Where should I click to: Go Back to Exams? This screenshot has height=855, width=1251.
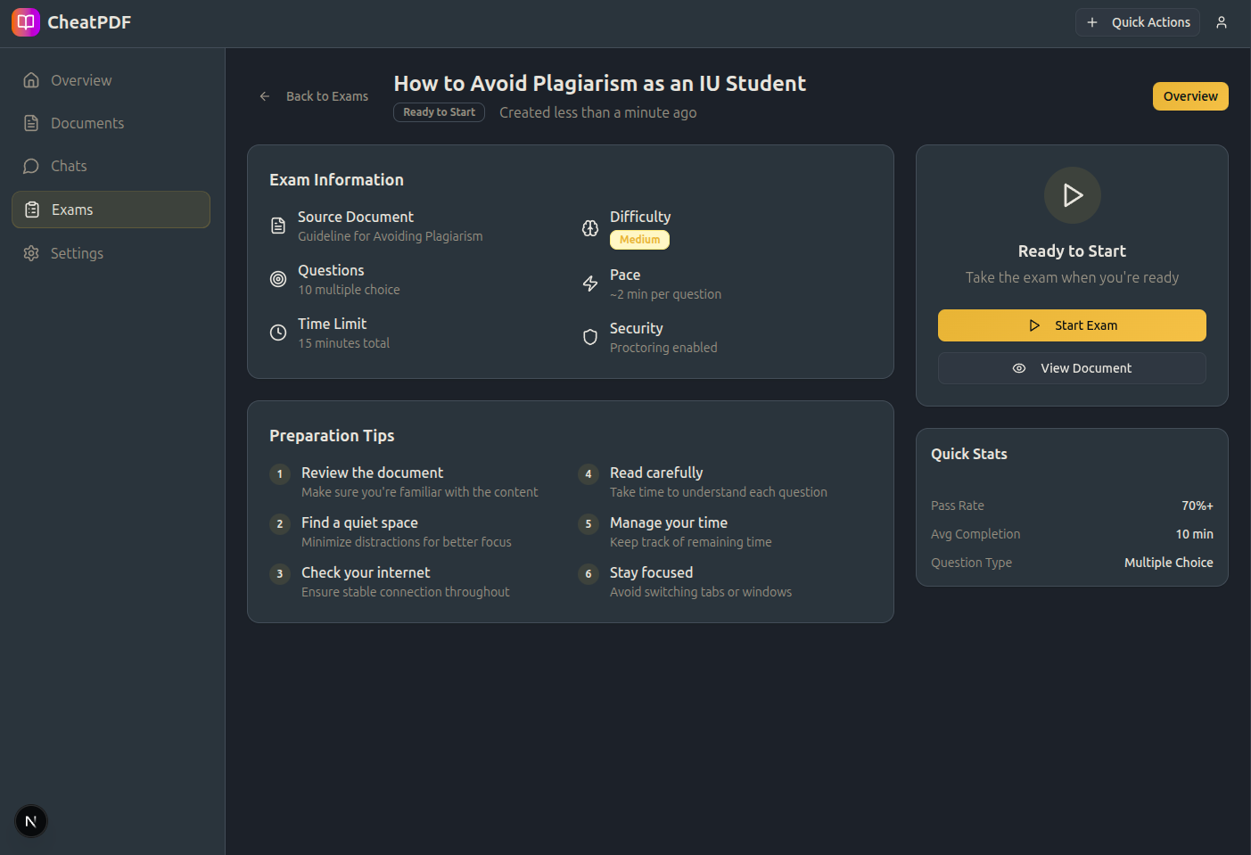point(314,96)
